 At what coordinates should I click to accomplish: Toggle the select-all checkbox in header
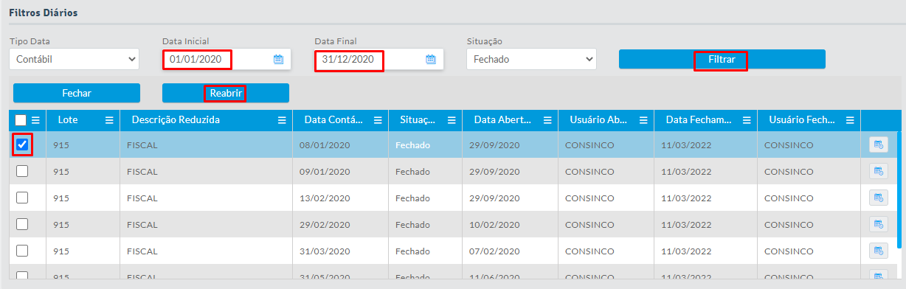[21, 120]
